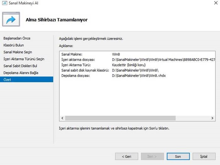
Task: Click the Açıklama: label
Action: [66, 46]
